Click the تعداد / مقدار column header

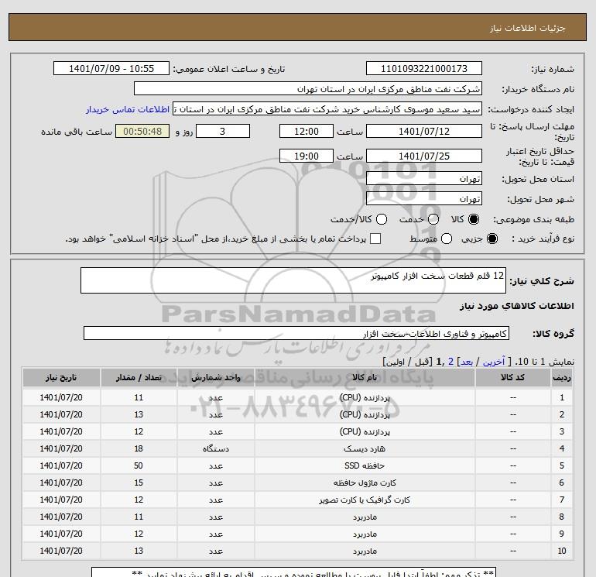pyautogui.click(x=139, y=377)
